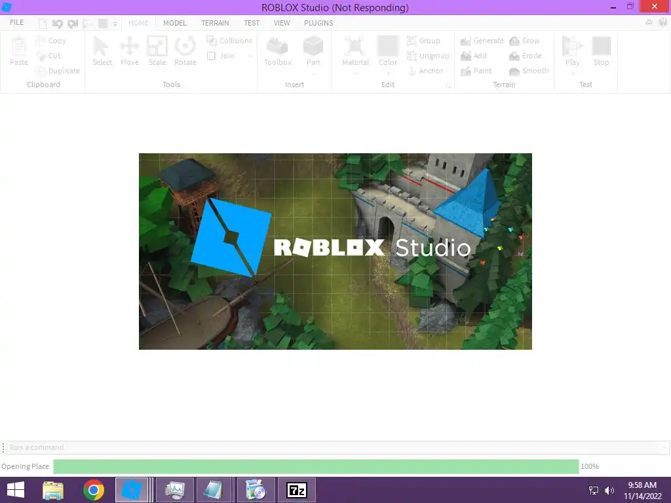The width and height of the screenshot is (671, 503).
Task: Open the Material dropdown arrow
Action: pyautogui.click(x=355, y=73)
